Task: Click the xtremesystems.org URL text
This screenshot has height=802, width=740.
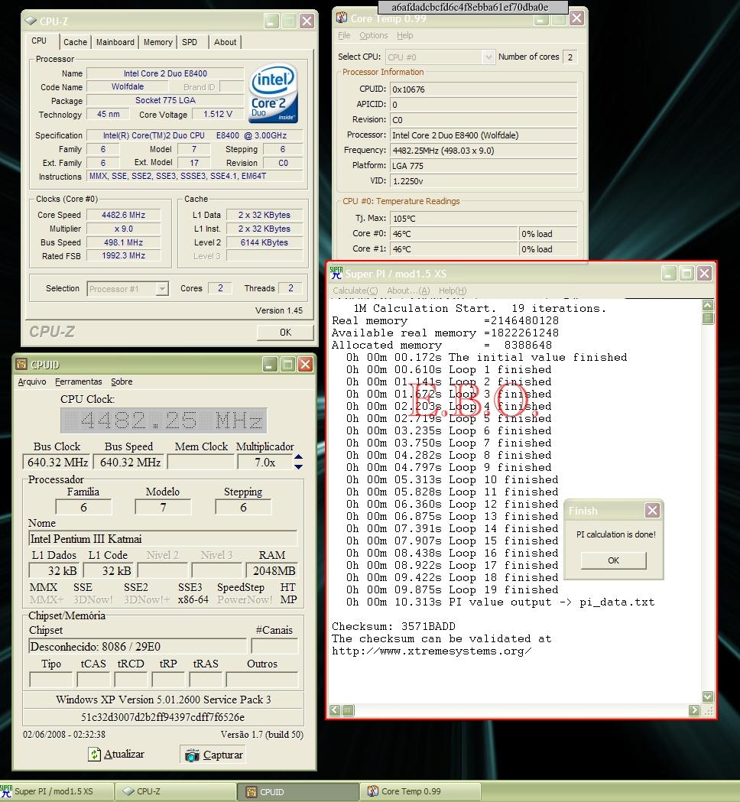Action: tap(432, 651)
